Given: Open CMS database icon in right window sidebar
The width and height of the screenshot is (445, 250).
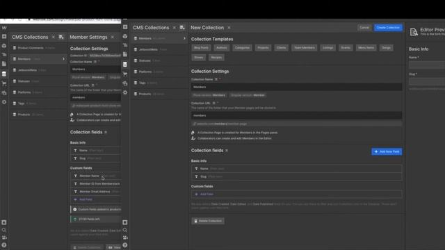Looking at the screenshot, I should (125, 65).
